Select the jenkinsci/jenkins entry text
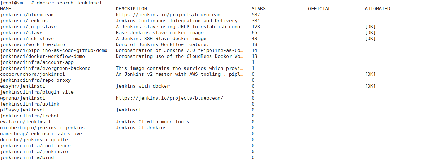 click(x=24, y=21)
